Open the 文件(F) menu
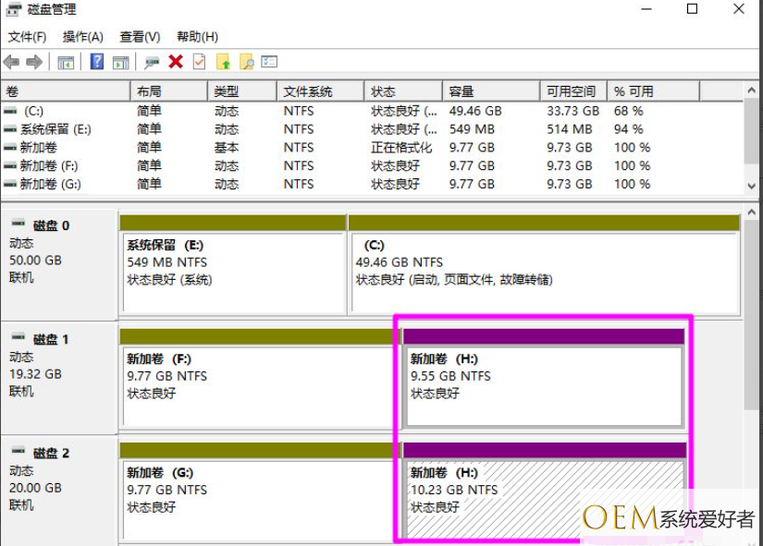This screenshot has width=763, height=546. click(x=27, y=37)
